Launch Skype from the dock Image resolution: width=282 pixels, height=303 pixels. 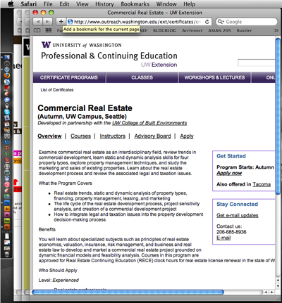coord(7,112)
